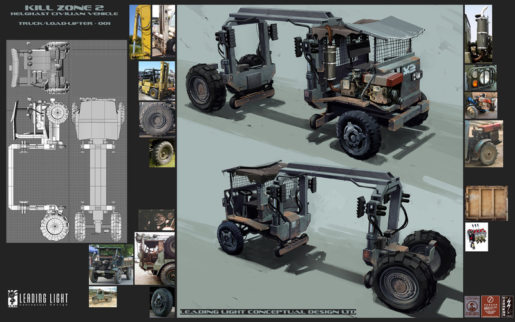Open the dark dashboard gauges reference photo

pos(156,220)
